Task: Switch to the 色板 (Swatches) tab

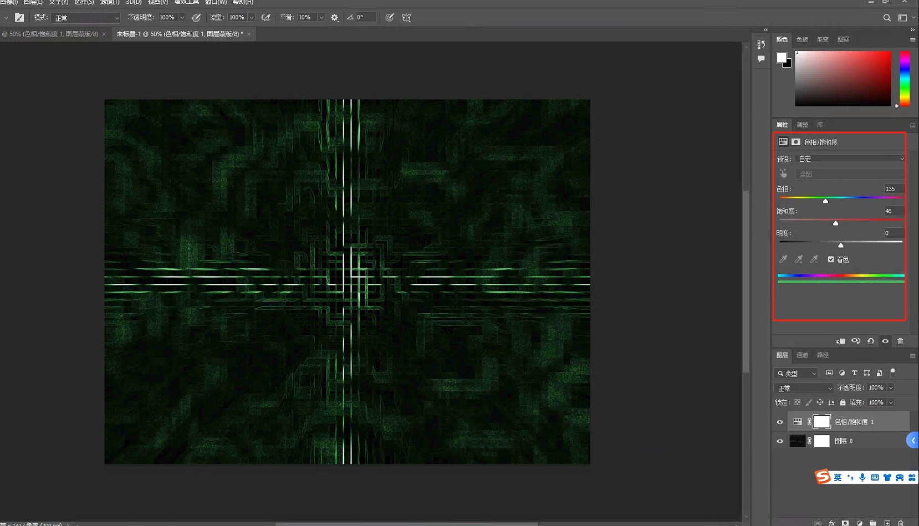Action: pyautogui.click(x=802, y=39)
